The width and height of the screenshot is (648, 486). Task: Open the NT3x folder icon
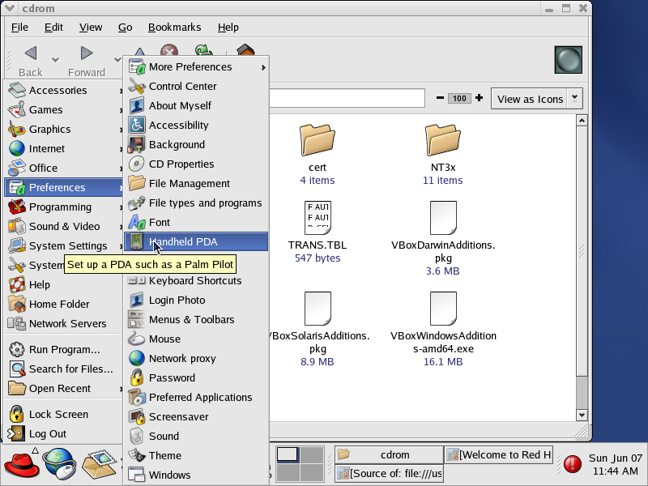point(442,139)
